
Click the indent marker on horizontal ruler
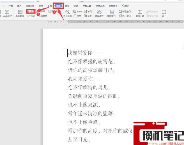tap(68, 22)
